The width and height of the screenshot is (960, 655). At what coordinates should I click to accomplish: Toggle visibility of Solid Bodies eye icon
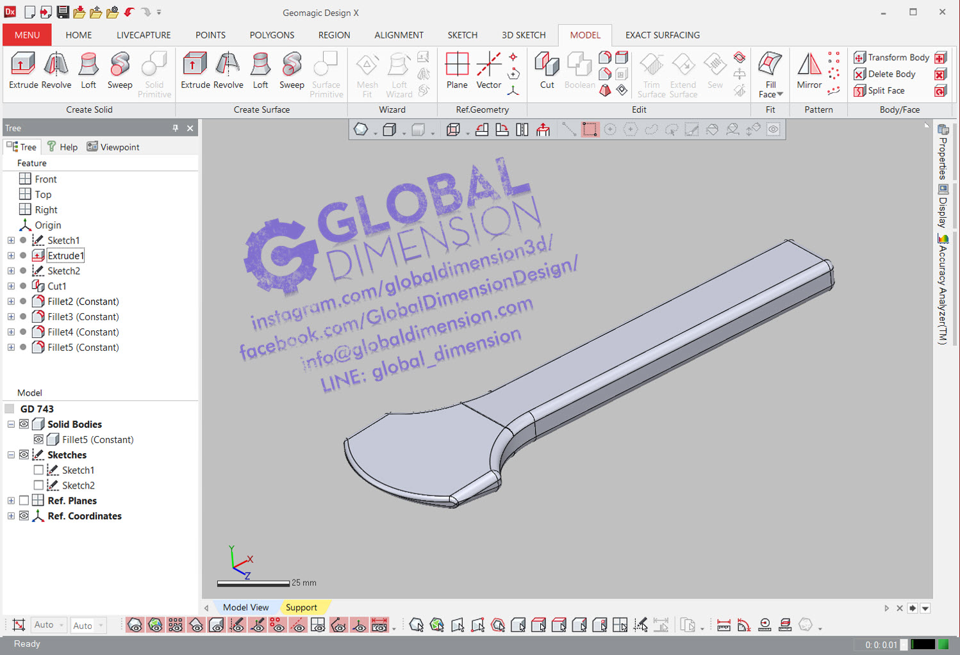click(x=24, y=424)
